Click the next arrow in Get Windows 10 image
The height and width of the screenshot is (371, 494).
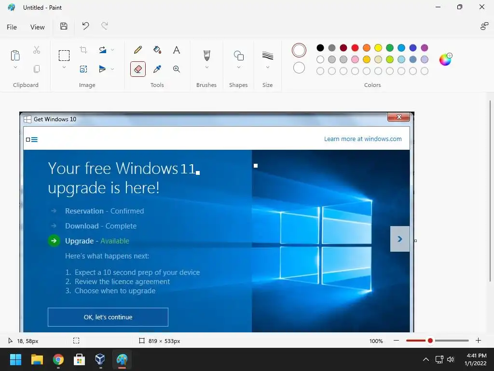tap(400, 239)
